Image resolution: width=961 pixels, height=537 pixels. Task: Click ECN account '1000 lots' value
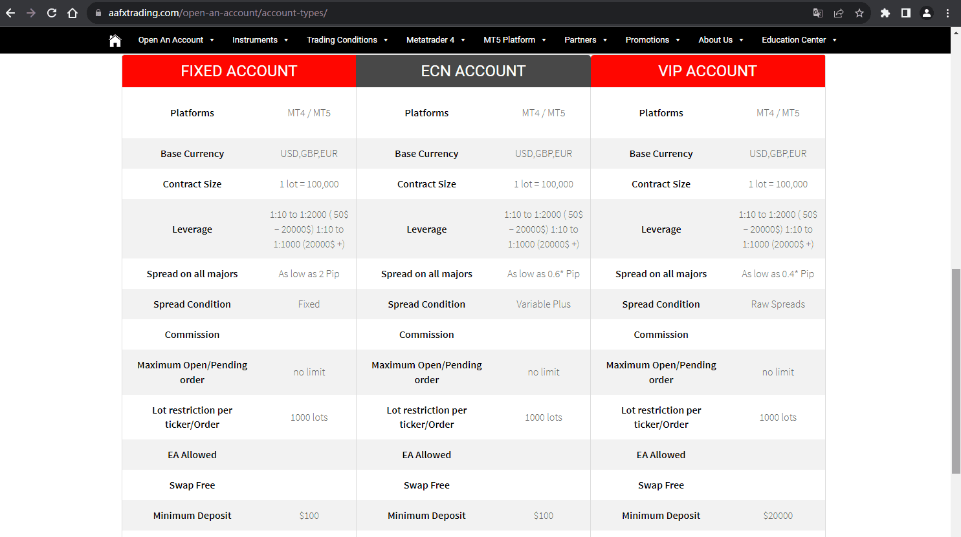tap(544, 417)
